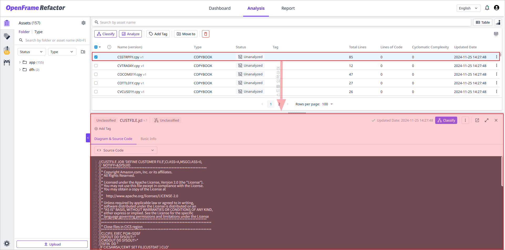Viewport: 505px width, 250px height.
Task: Switch to Type view
Action: click(x=39, y=32)
